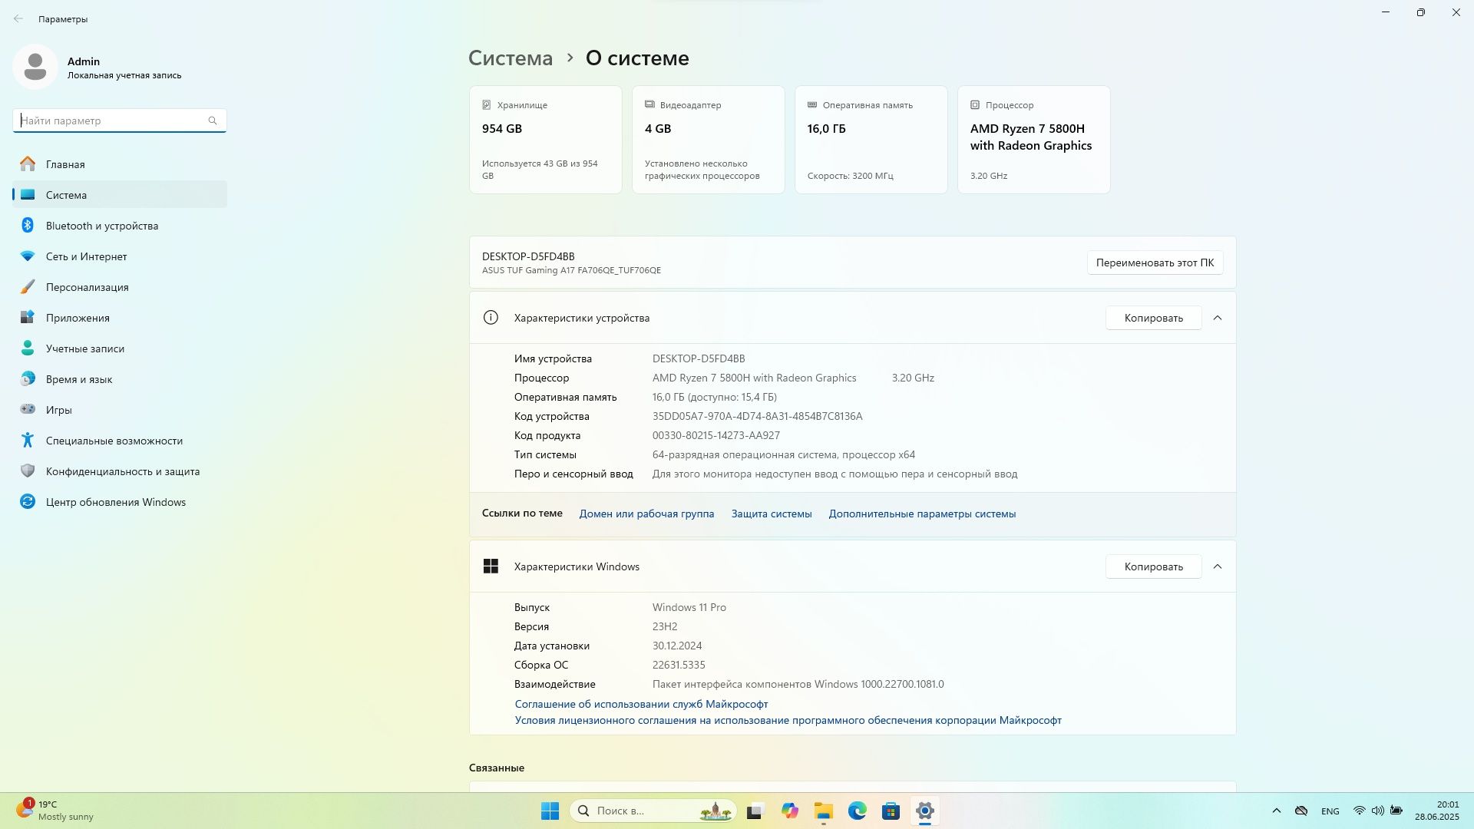Open the clock showing 20:01
Image resolution: width=1474 pixels, height=829 pixels.
(1437, 811)
